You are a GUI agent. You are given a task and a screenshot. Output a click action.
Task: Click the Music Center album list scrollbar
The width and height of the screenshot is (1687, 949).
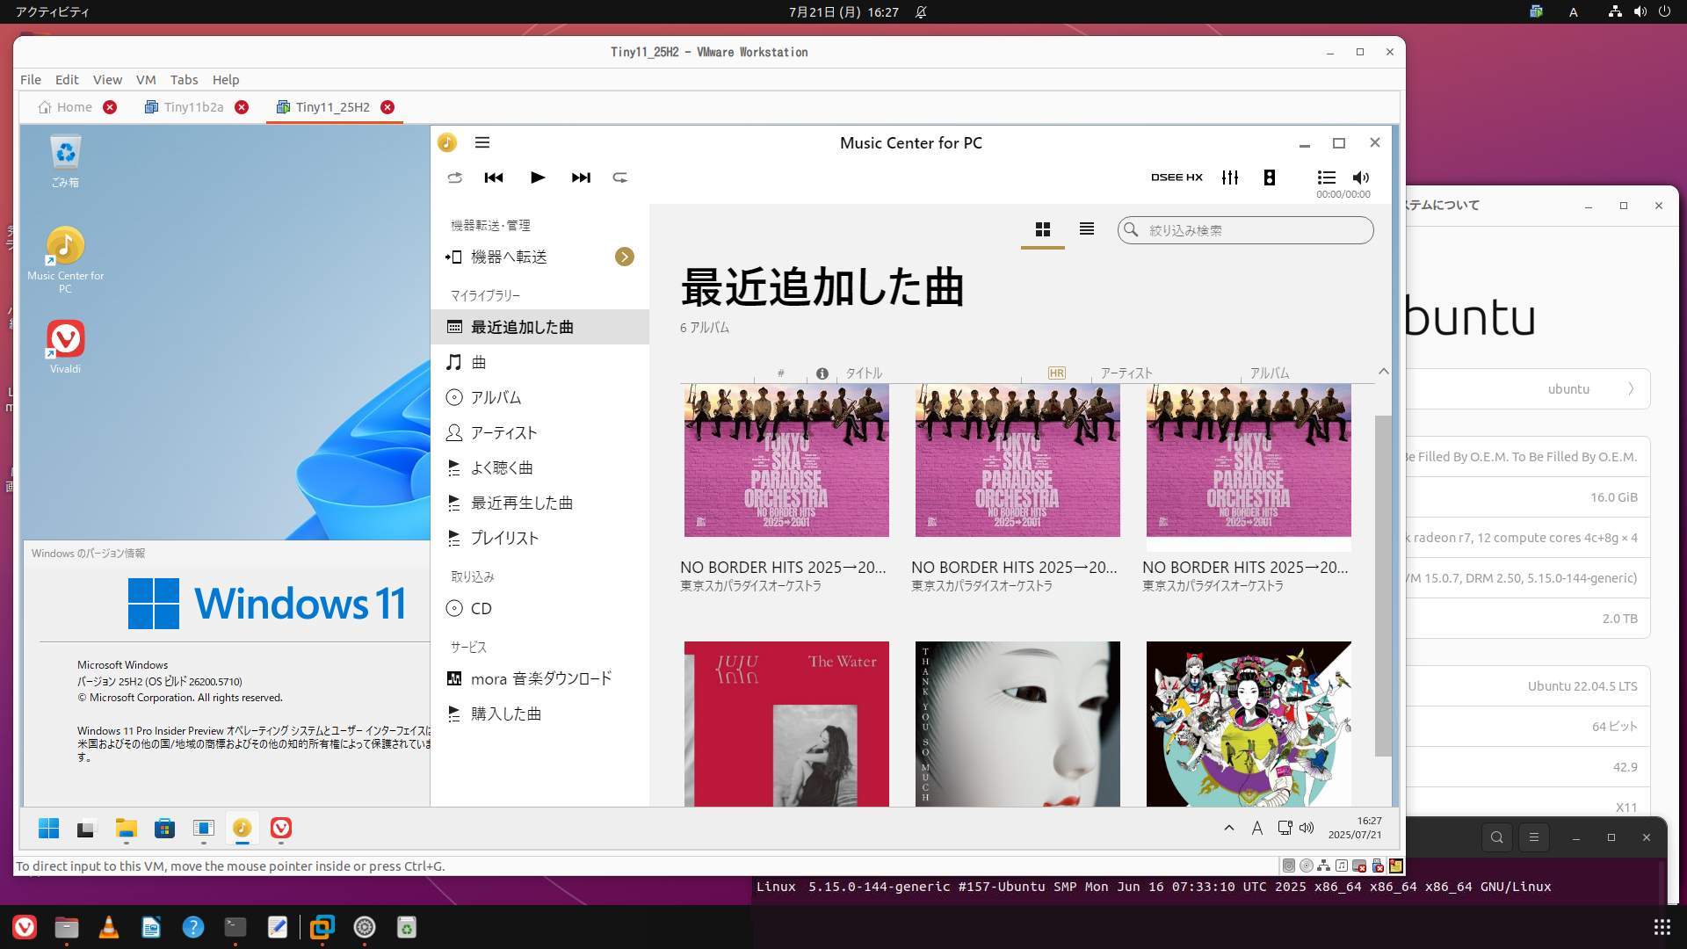pos(1383,585)
